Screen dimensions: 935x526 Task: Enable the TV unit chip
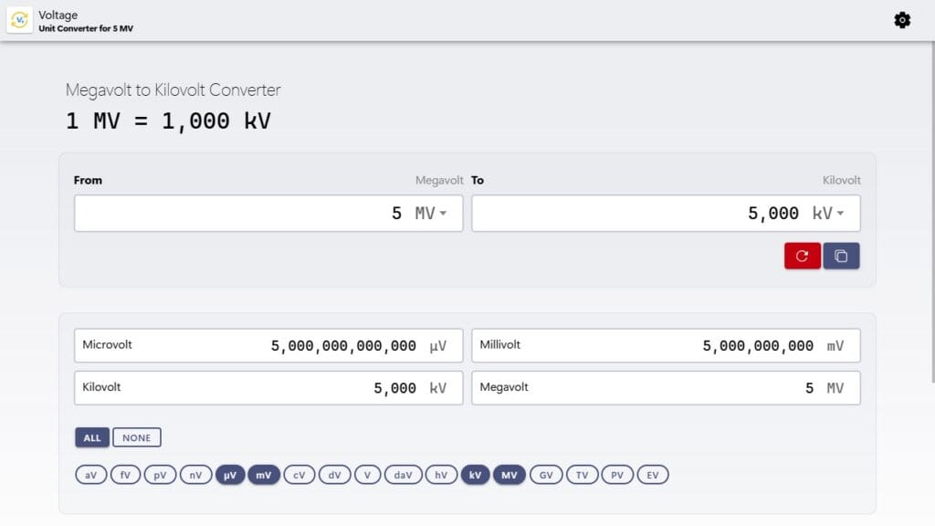[x=582, y=475]
